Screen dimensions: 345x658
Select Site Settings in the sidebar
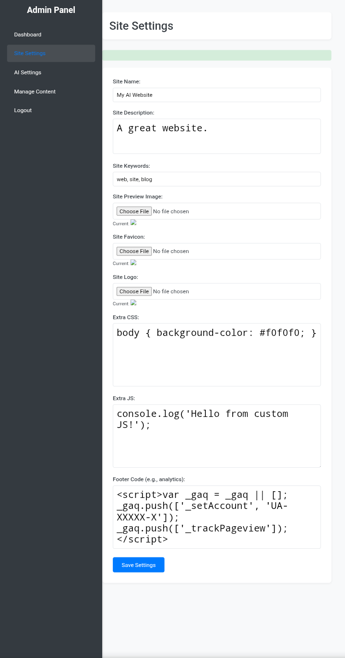[30, 53]
